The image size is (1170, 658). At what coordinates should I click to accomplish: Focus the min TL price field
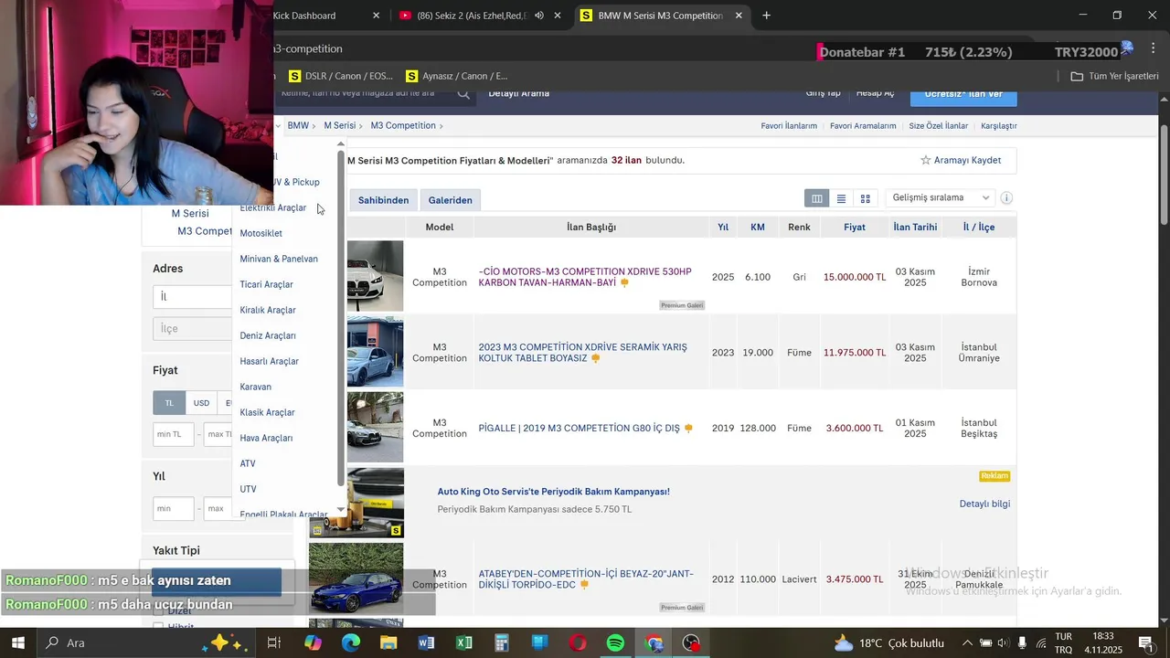pyautogui.click(x=174, y=434)
